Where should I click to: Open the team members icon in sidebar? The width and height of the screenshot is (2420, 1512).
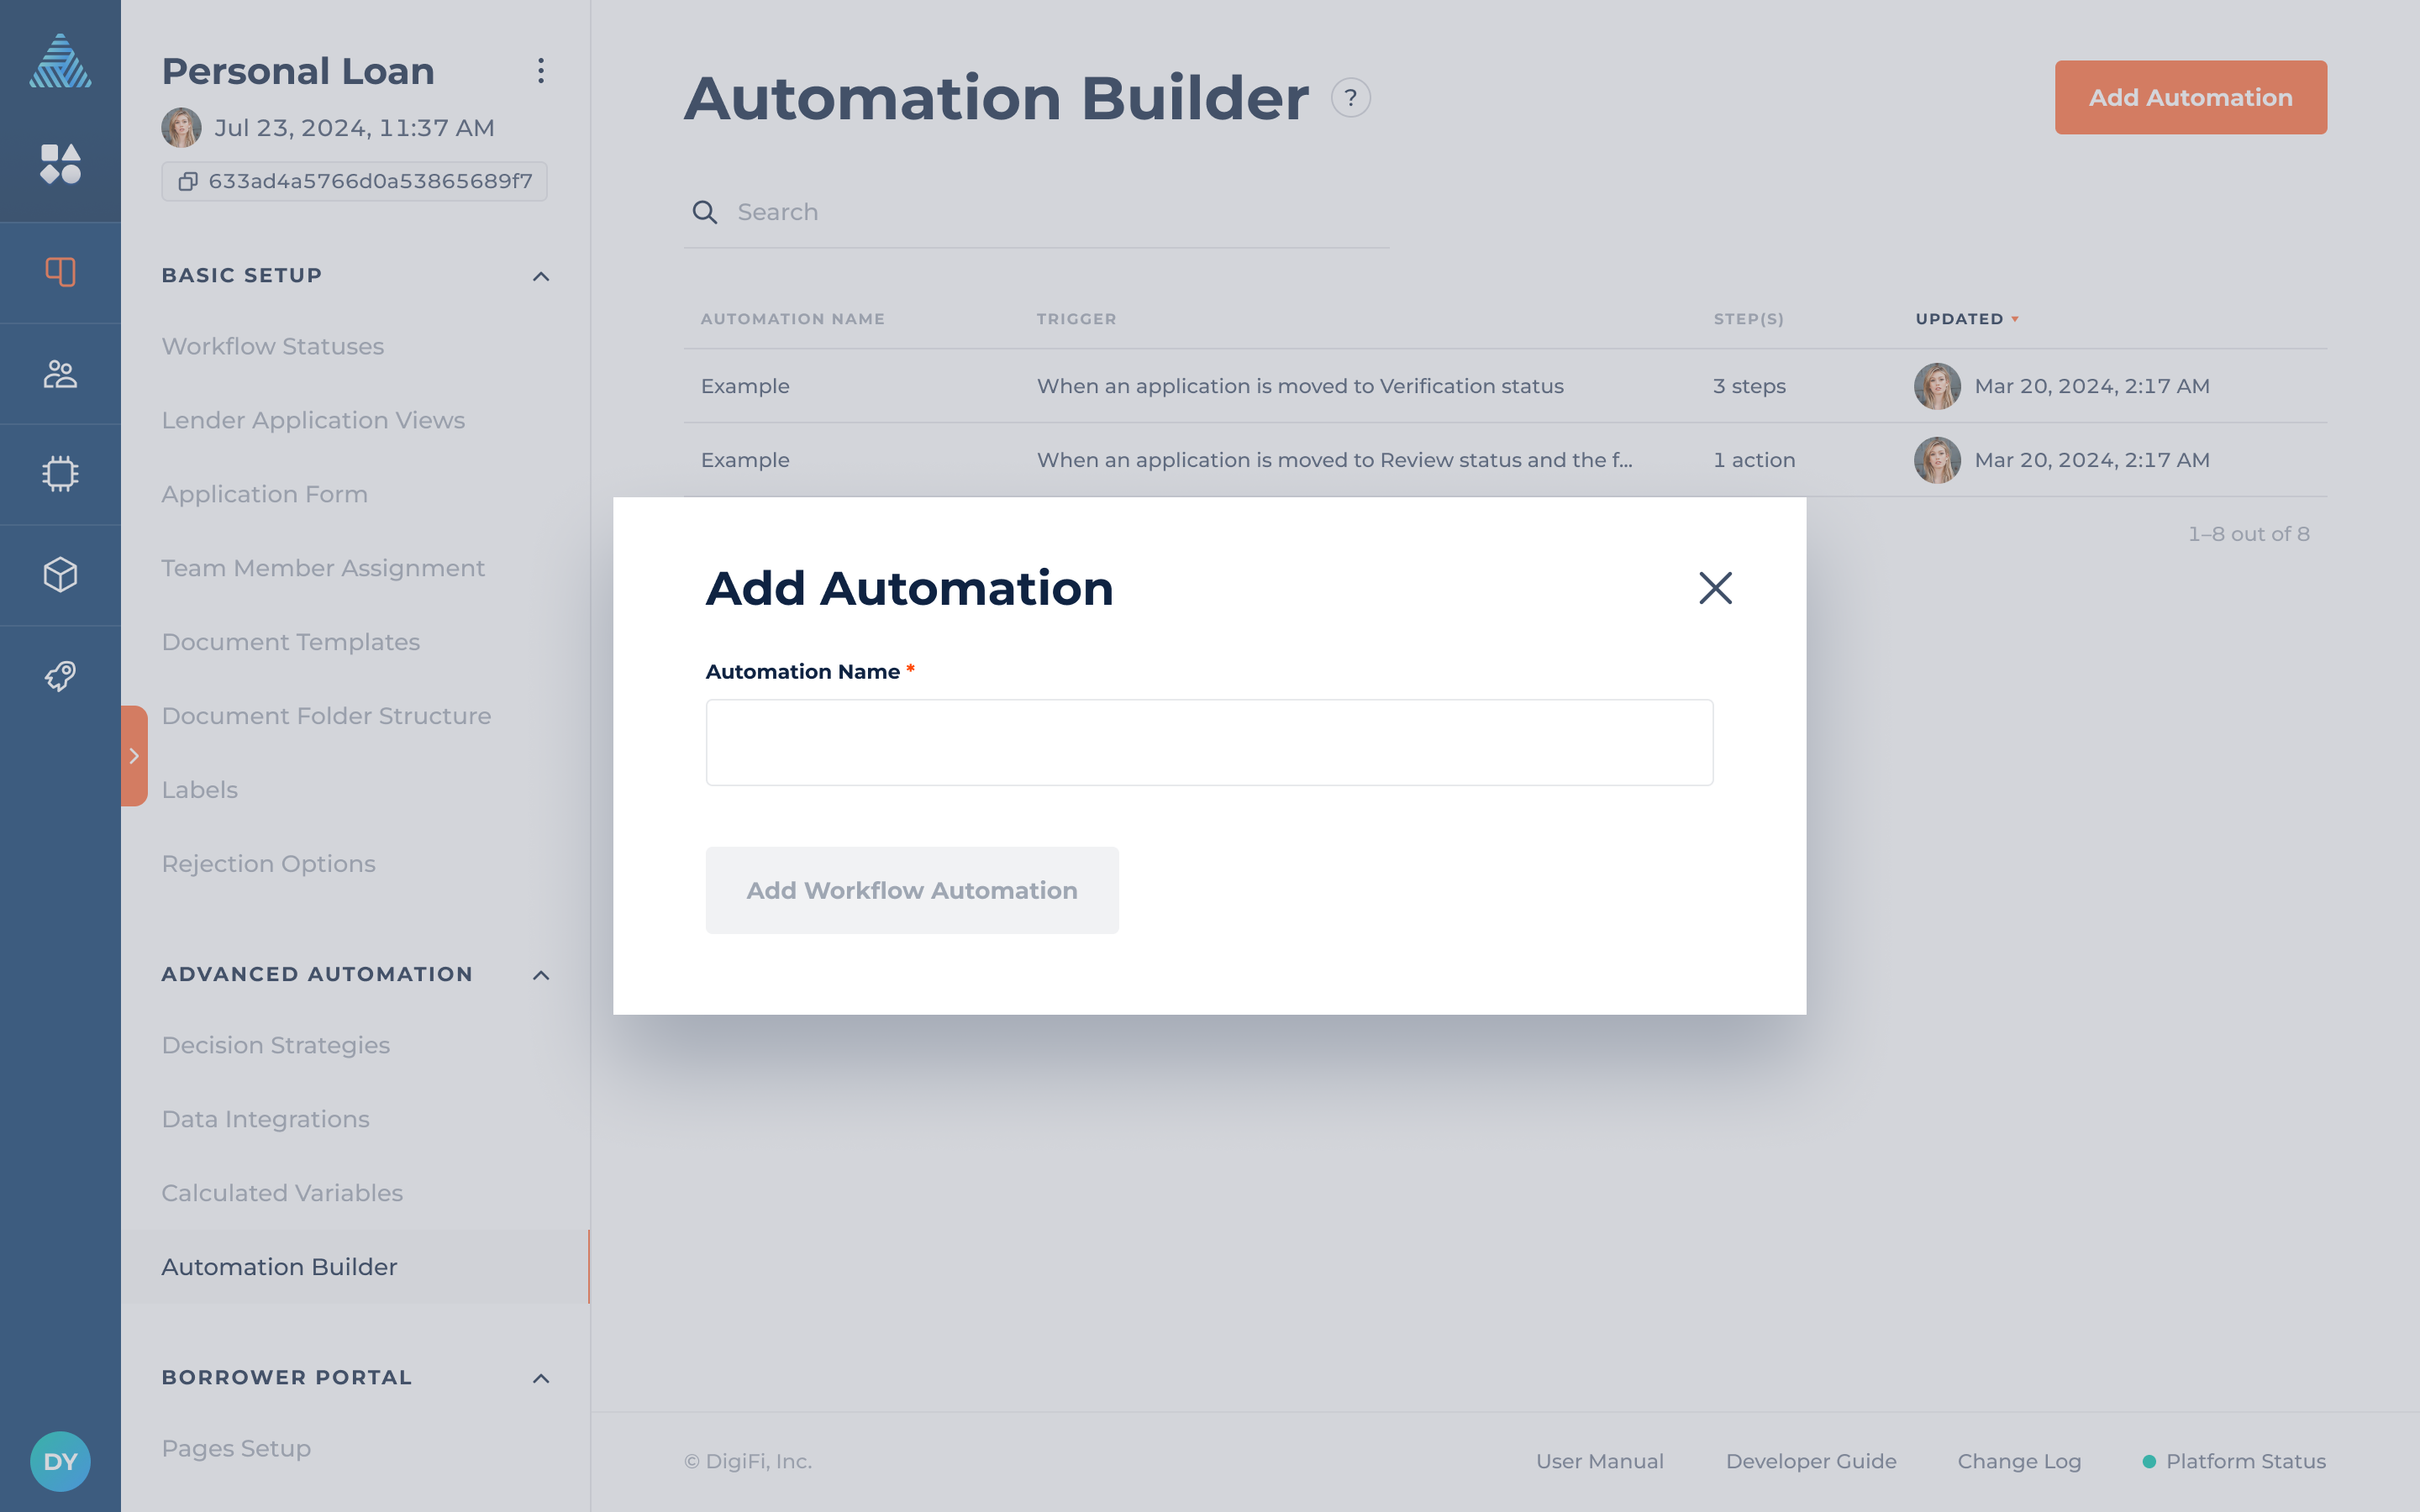60,373
